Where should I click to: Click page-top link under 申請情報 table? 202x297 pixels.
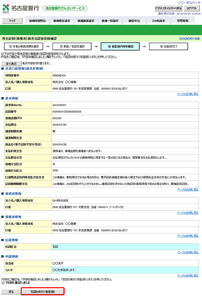[x=188, y=276]
